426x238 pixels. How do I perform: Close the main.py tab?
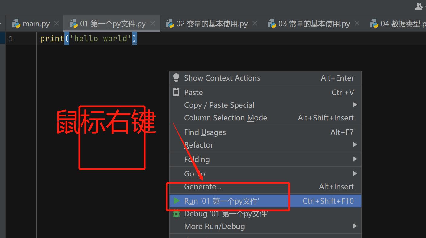57,24
